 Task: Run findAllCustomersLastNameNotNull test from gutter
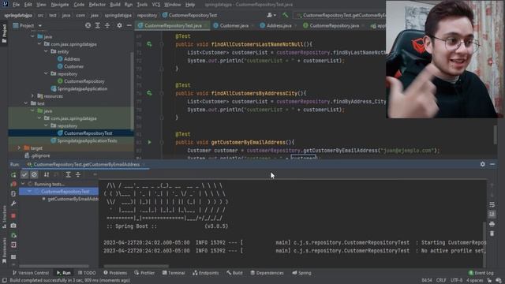149,44
